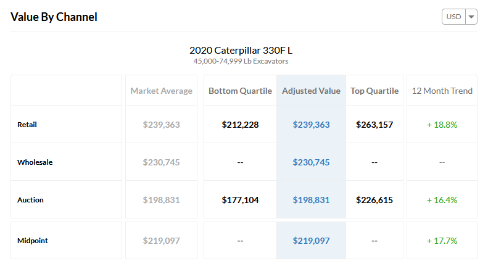Click Retail market average $239,363 in gray
The height and width of the screenshot is (266, 488).
161,125
